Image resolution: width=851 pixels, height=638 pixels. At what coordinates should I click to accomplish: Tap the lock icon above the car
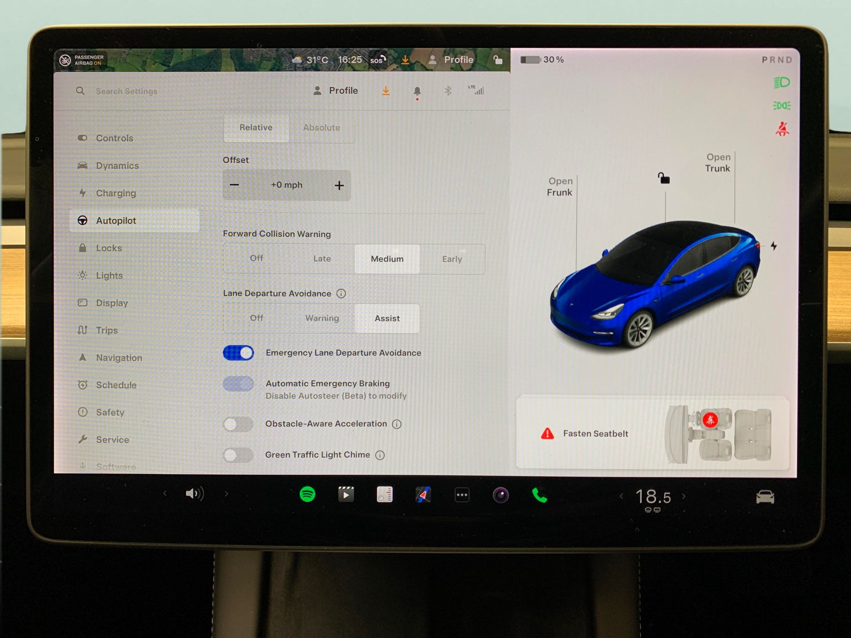point(664,178)
